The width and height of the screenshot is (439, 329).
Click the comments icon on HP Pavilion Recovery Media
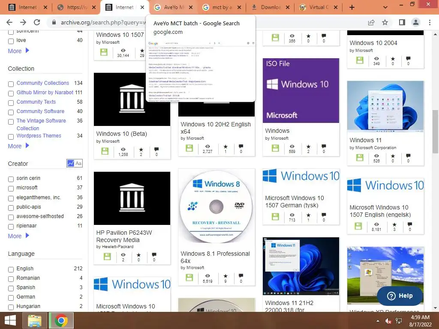click(154, 254)
